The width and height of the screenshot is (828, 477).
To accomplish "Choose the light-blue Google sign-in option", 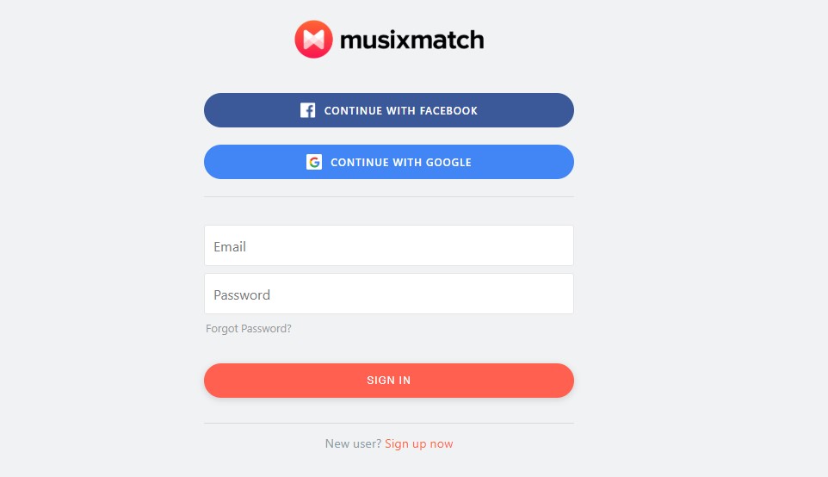I will click(x=389, y=162).
